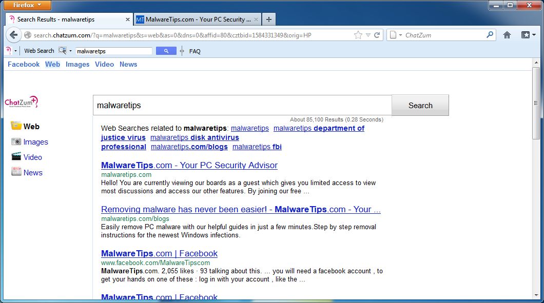This screenshot has height=303, width=544.
Task: Click the About 85,100 Results text
Action: click(337, 119)
